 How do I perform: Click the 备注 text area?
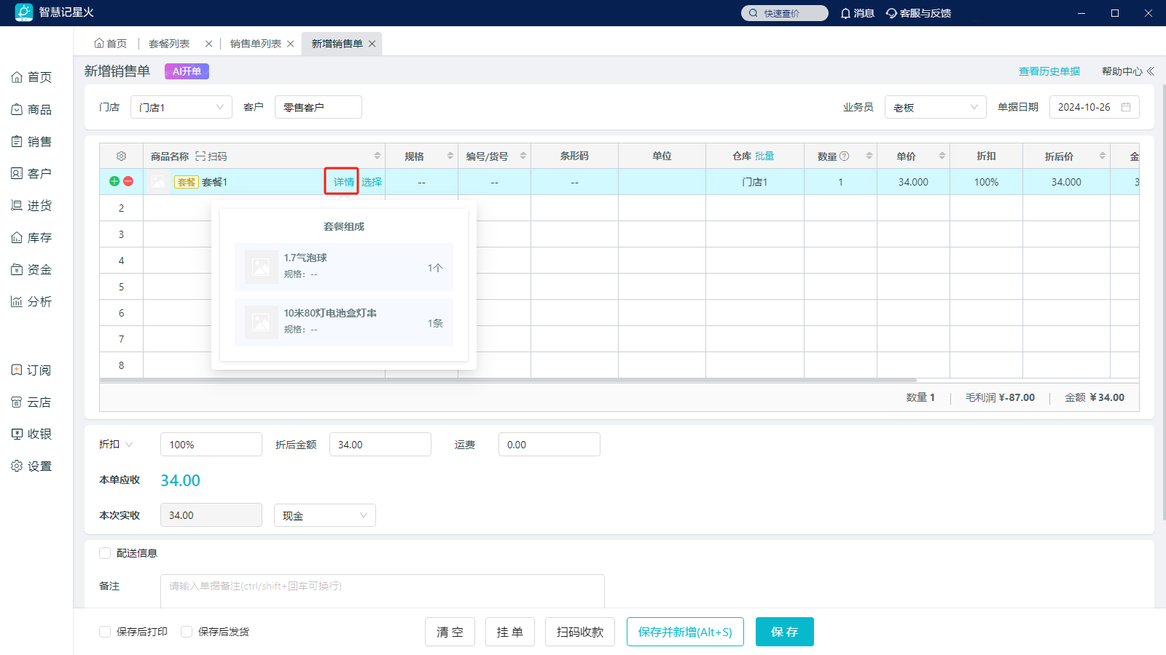pyautogui.click(x=383, y=591)
